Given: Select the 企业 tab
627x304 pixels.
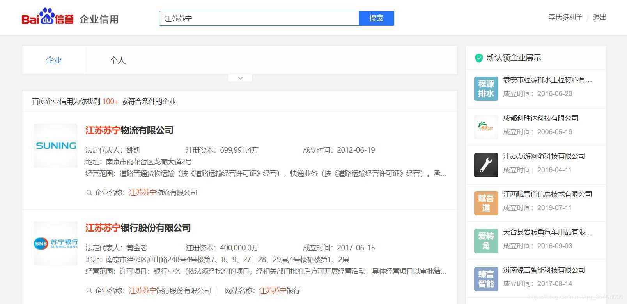Looking at the screenshot, I should pyautogui.click(x=54, y=60).
